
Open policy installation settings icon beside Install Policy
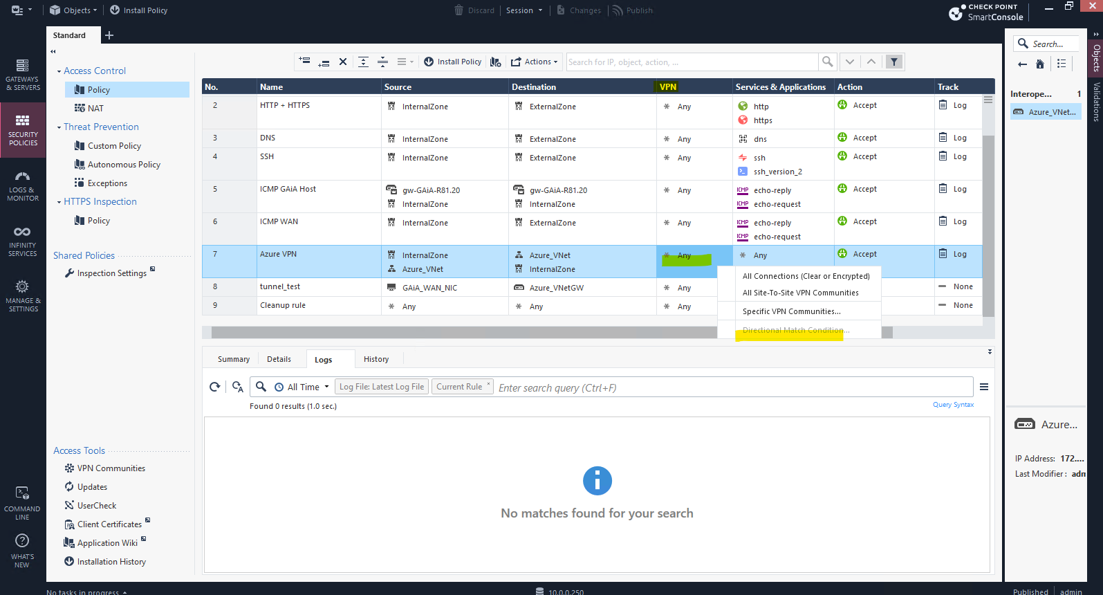coord(495,62)
